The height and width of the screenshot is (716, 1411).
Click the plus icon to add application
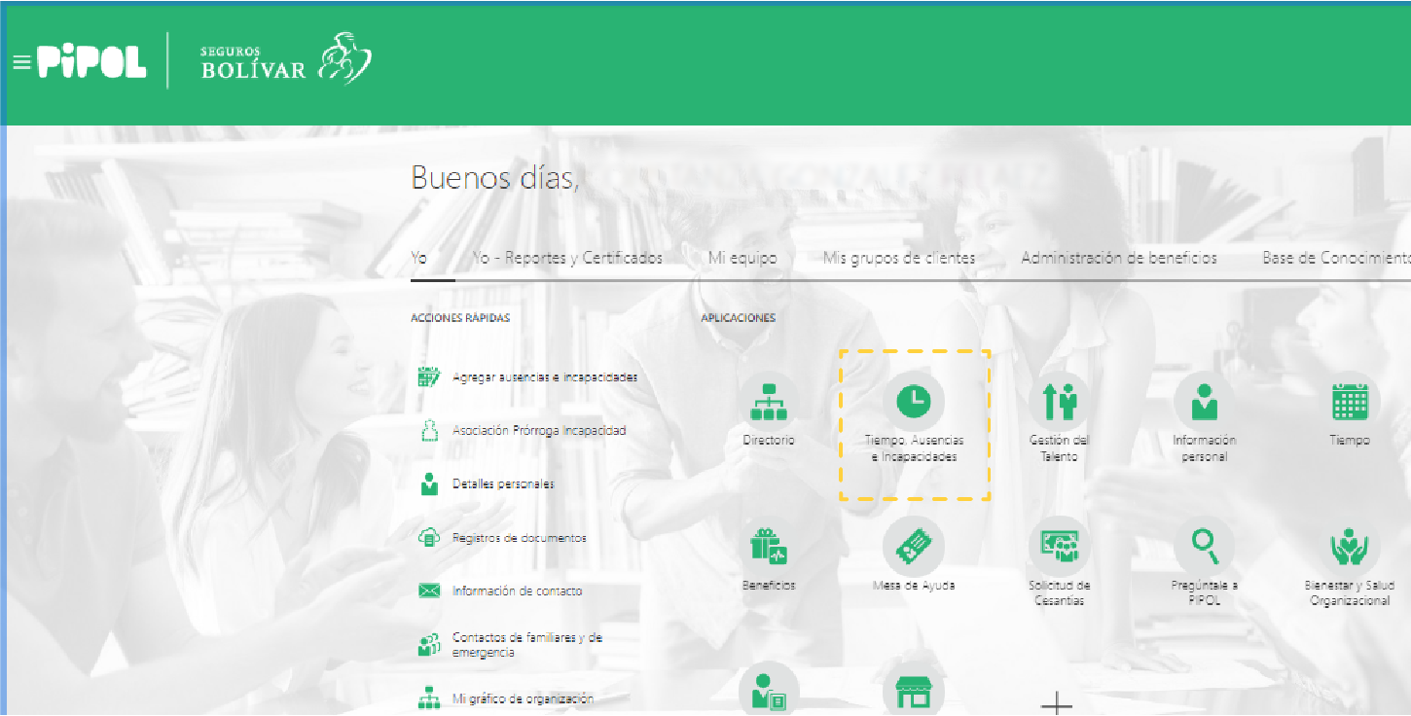click(x=1057, y=702)
